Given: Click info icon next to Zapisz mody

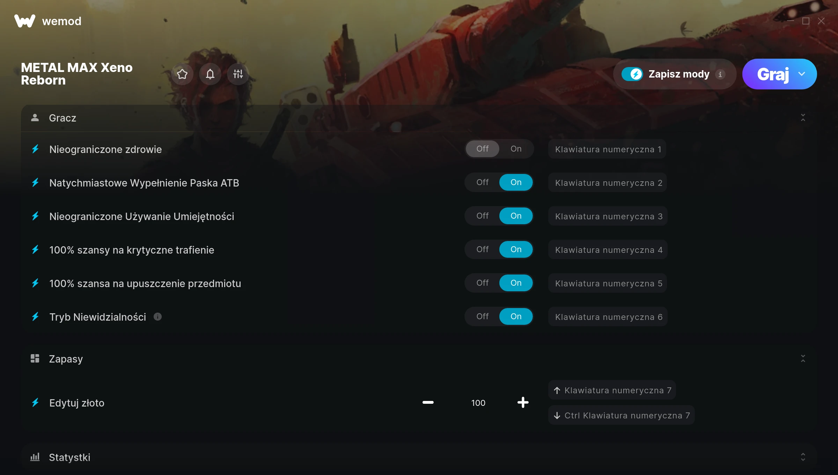Looking at the screenshot, I should [720, 74].
